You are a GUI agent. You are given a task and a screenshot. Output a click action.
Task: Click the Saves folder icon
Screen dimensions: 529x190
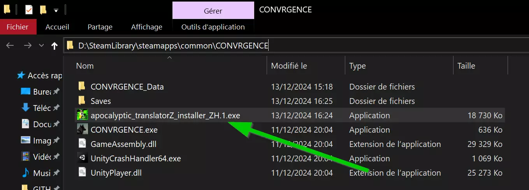[82, 101]
